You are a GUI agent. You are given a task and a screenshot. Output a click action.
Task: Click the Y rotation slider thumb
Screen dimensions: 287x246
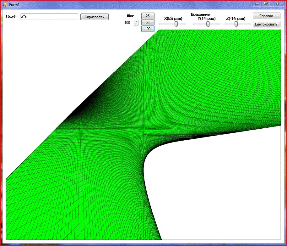click(x=208, y=24)
